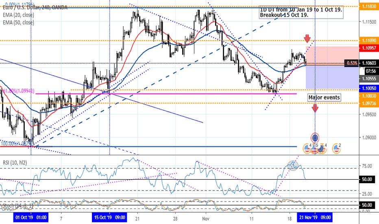This screenshot has width=379, height=224.
Task: Click the US economic event icon labeled 2
Action: pyautogui.click(x=336, y=149)
